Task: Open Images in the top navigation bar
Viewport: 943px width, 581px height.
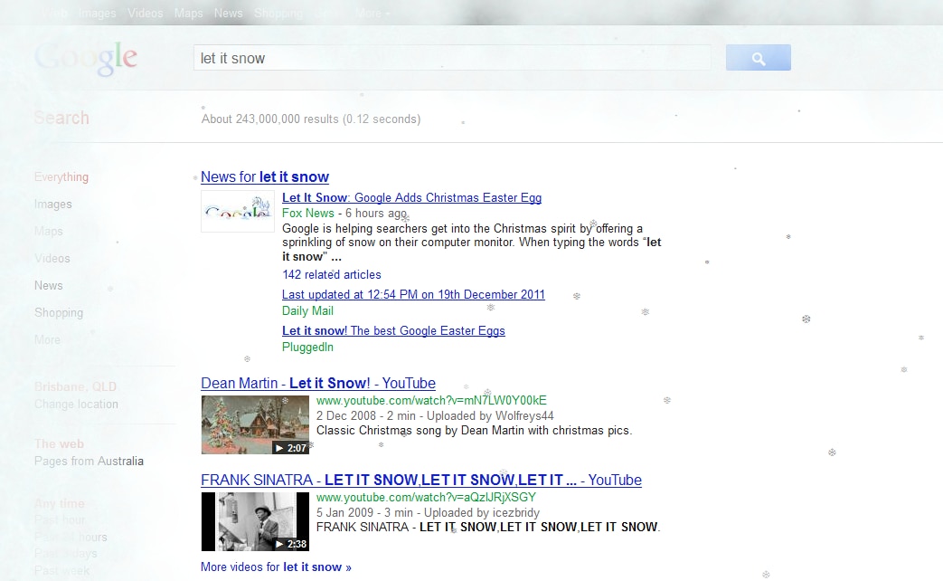Action: (97, 14)
